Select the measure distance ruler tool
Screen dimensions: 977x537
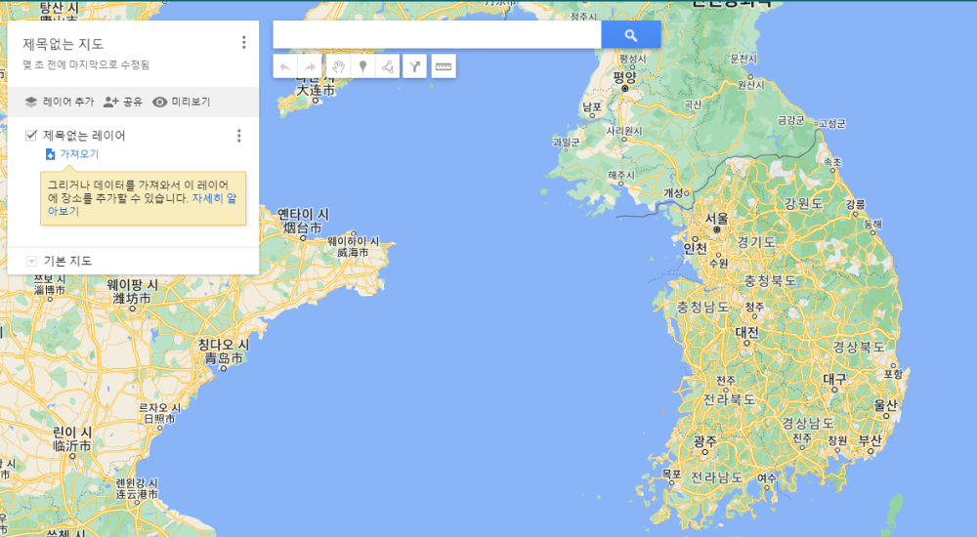443,66
